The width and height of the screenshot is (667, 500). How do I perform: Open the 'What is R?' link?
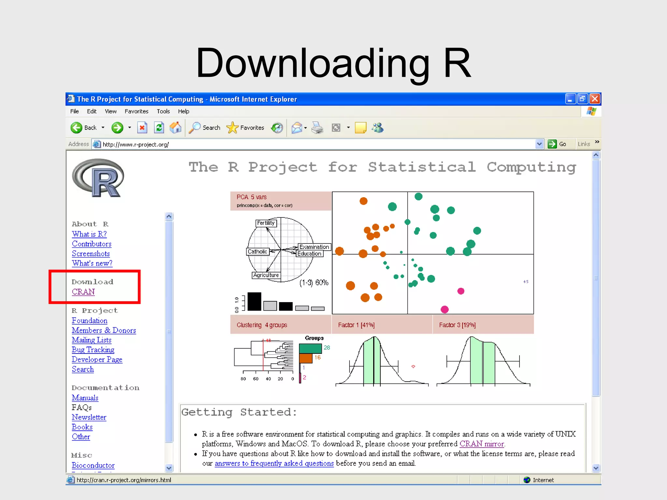point(89,234)
